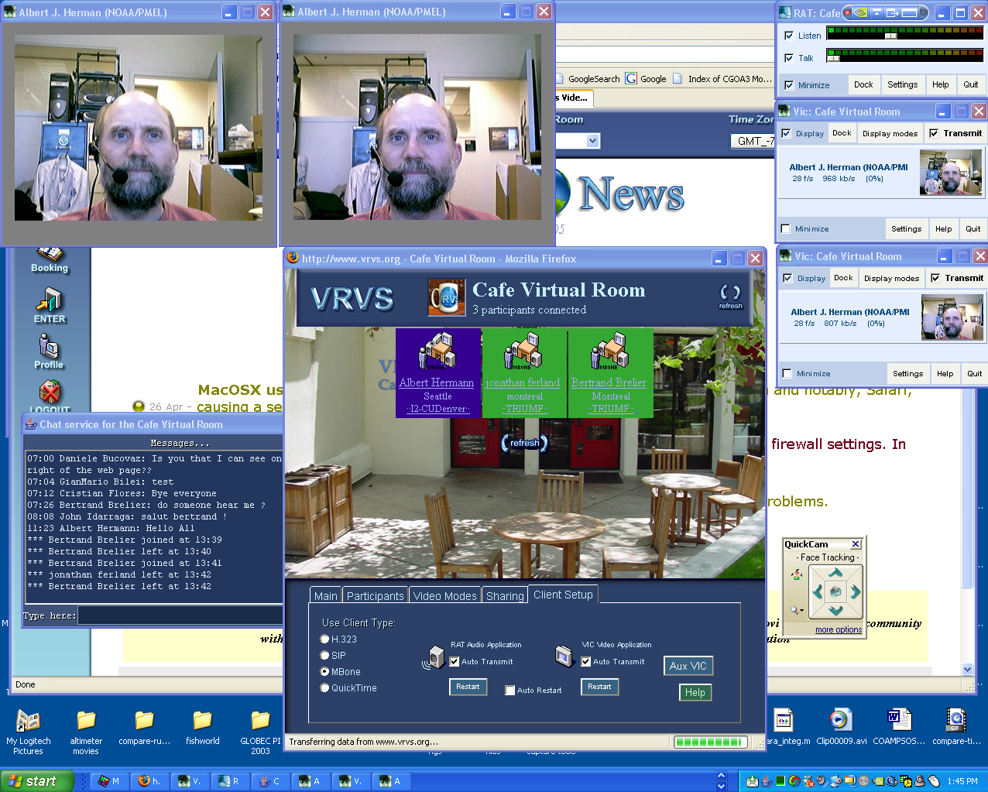Viewport: 988px width, 792px height.
Task: Click the LOGOUT icon in the sidebar
Action: tap(50, 391)
